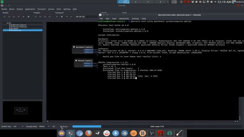Open Claudia's Transport menu
The height and width of the screenshot is (137, 244).
click(42, 9)
